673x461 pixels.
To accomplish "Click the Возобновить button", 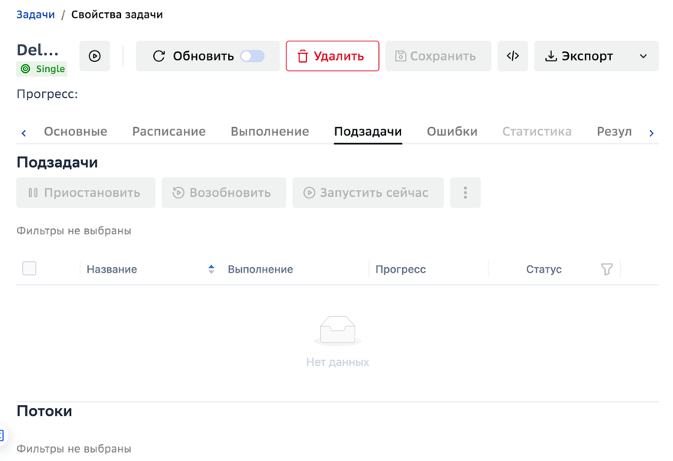I will pos(224,193).
